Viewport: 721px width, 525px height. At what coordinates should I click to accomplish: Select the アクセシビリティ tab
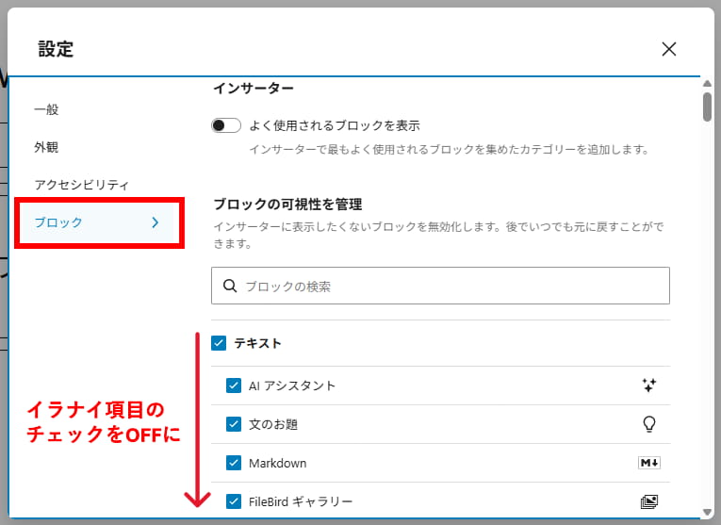pyautogui.click(x=81, y=185)
